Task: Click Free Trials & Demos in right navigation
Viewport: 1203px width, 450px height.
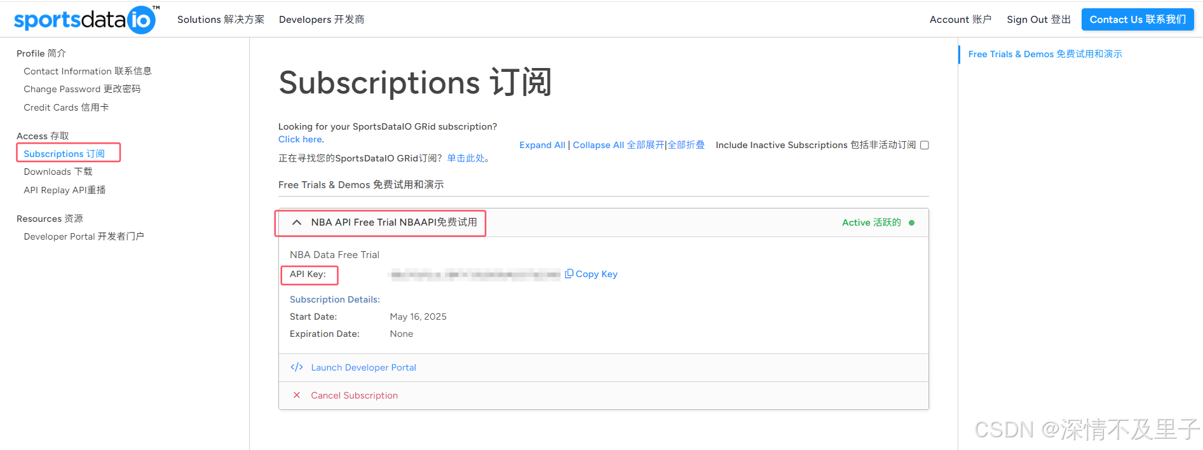Action: click(x=1045, y=54)
